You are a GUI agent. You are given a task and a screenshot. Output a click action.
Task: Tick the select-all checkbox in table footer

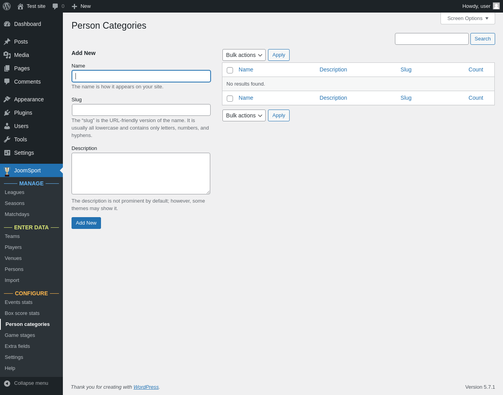[x=230, y=99]
